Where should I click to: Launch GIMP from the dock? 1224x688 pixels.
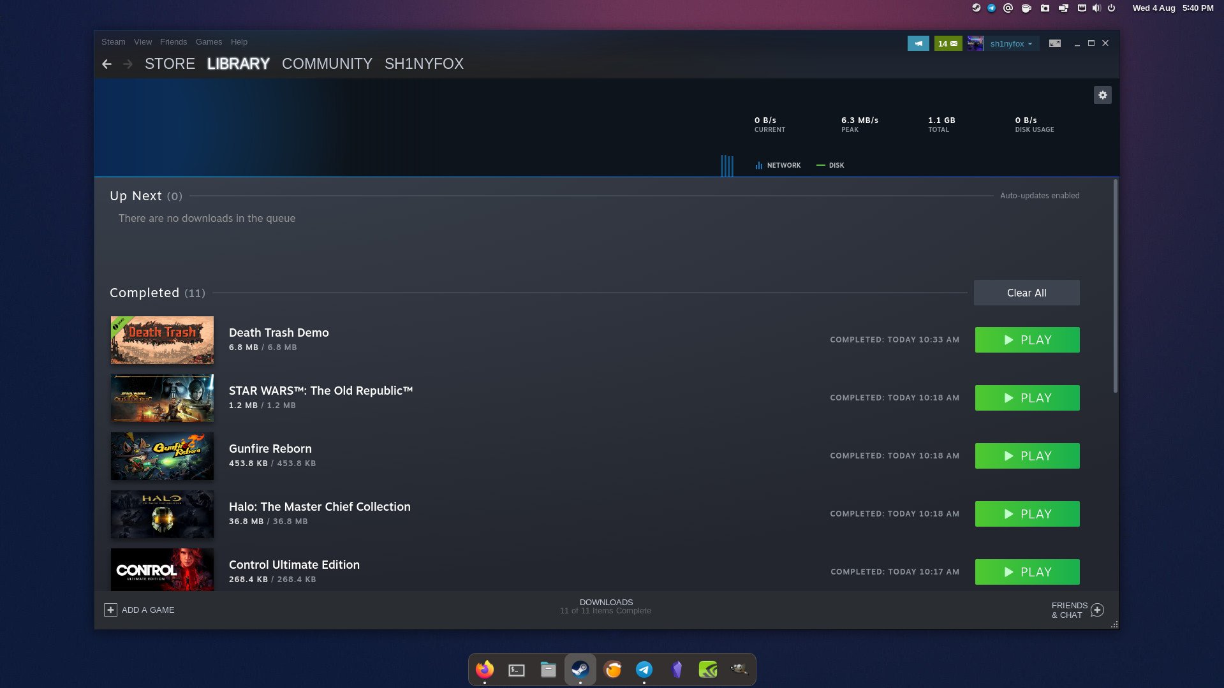[740, 670]
